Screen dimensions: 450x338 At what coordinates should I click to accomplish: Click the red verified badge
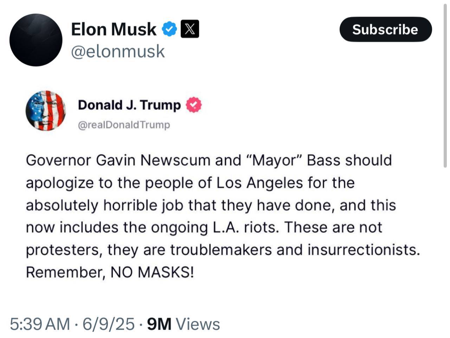pos(194,105)
